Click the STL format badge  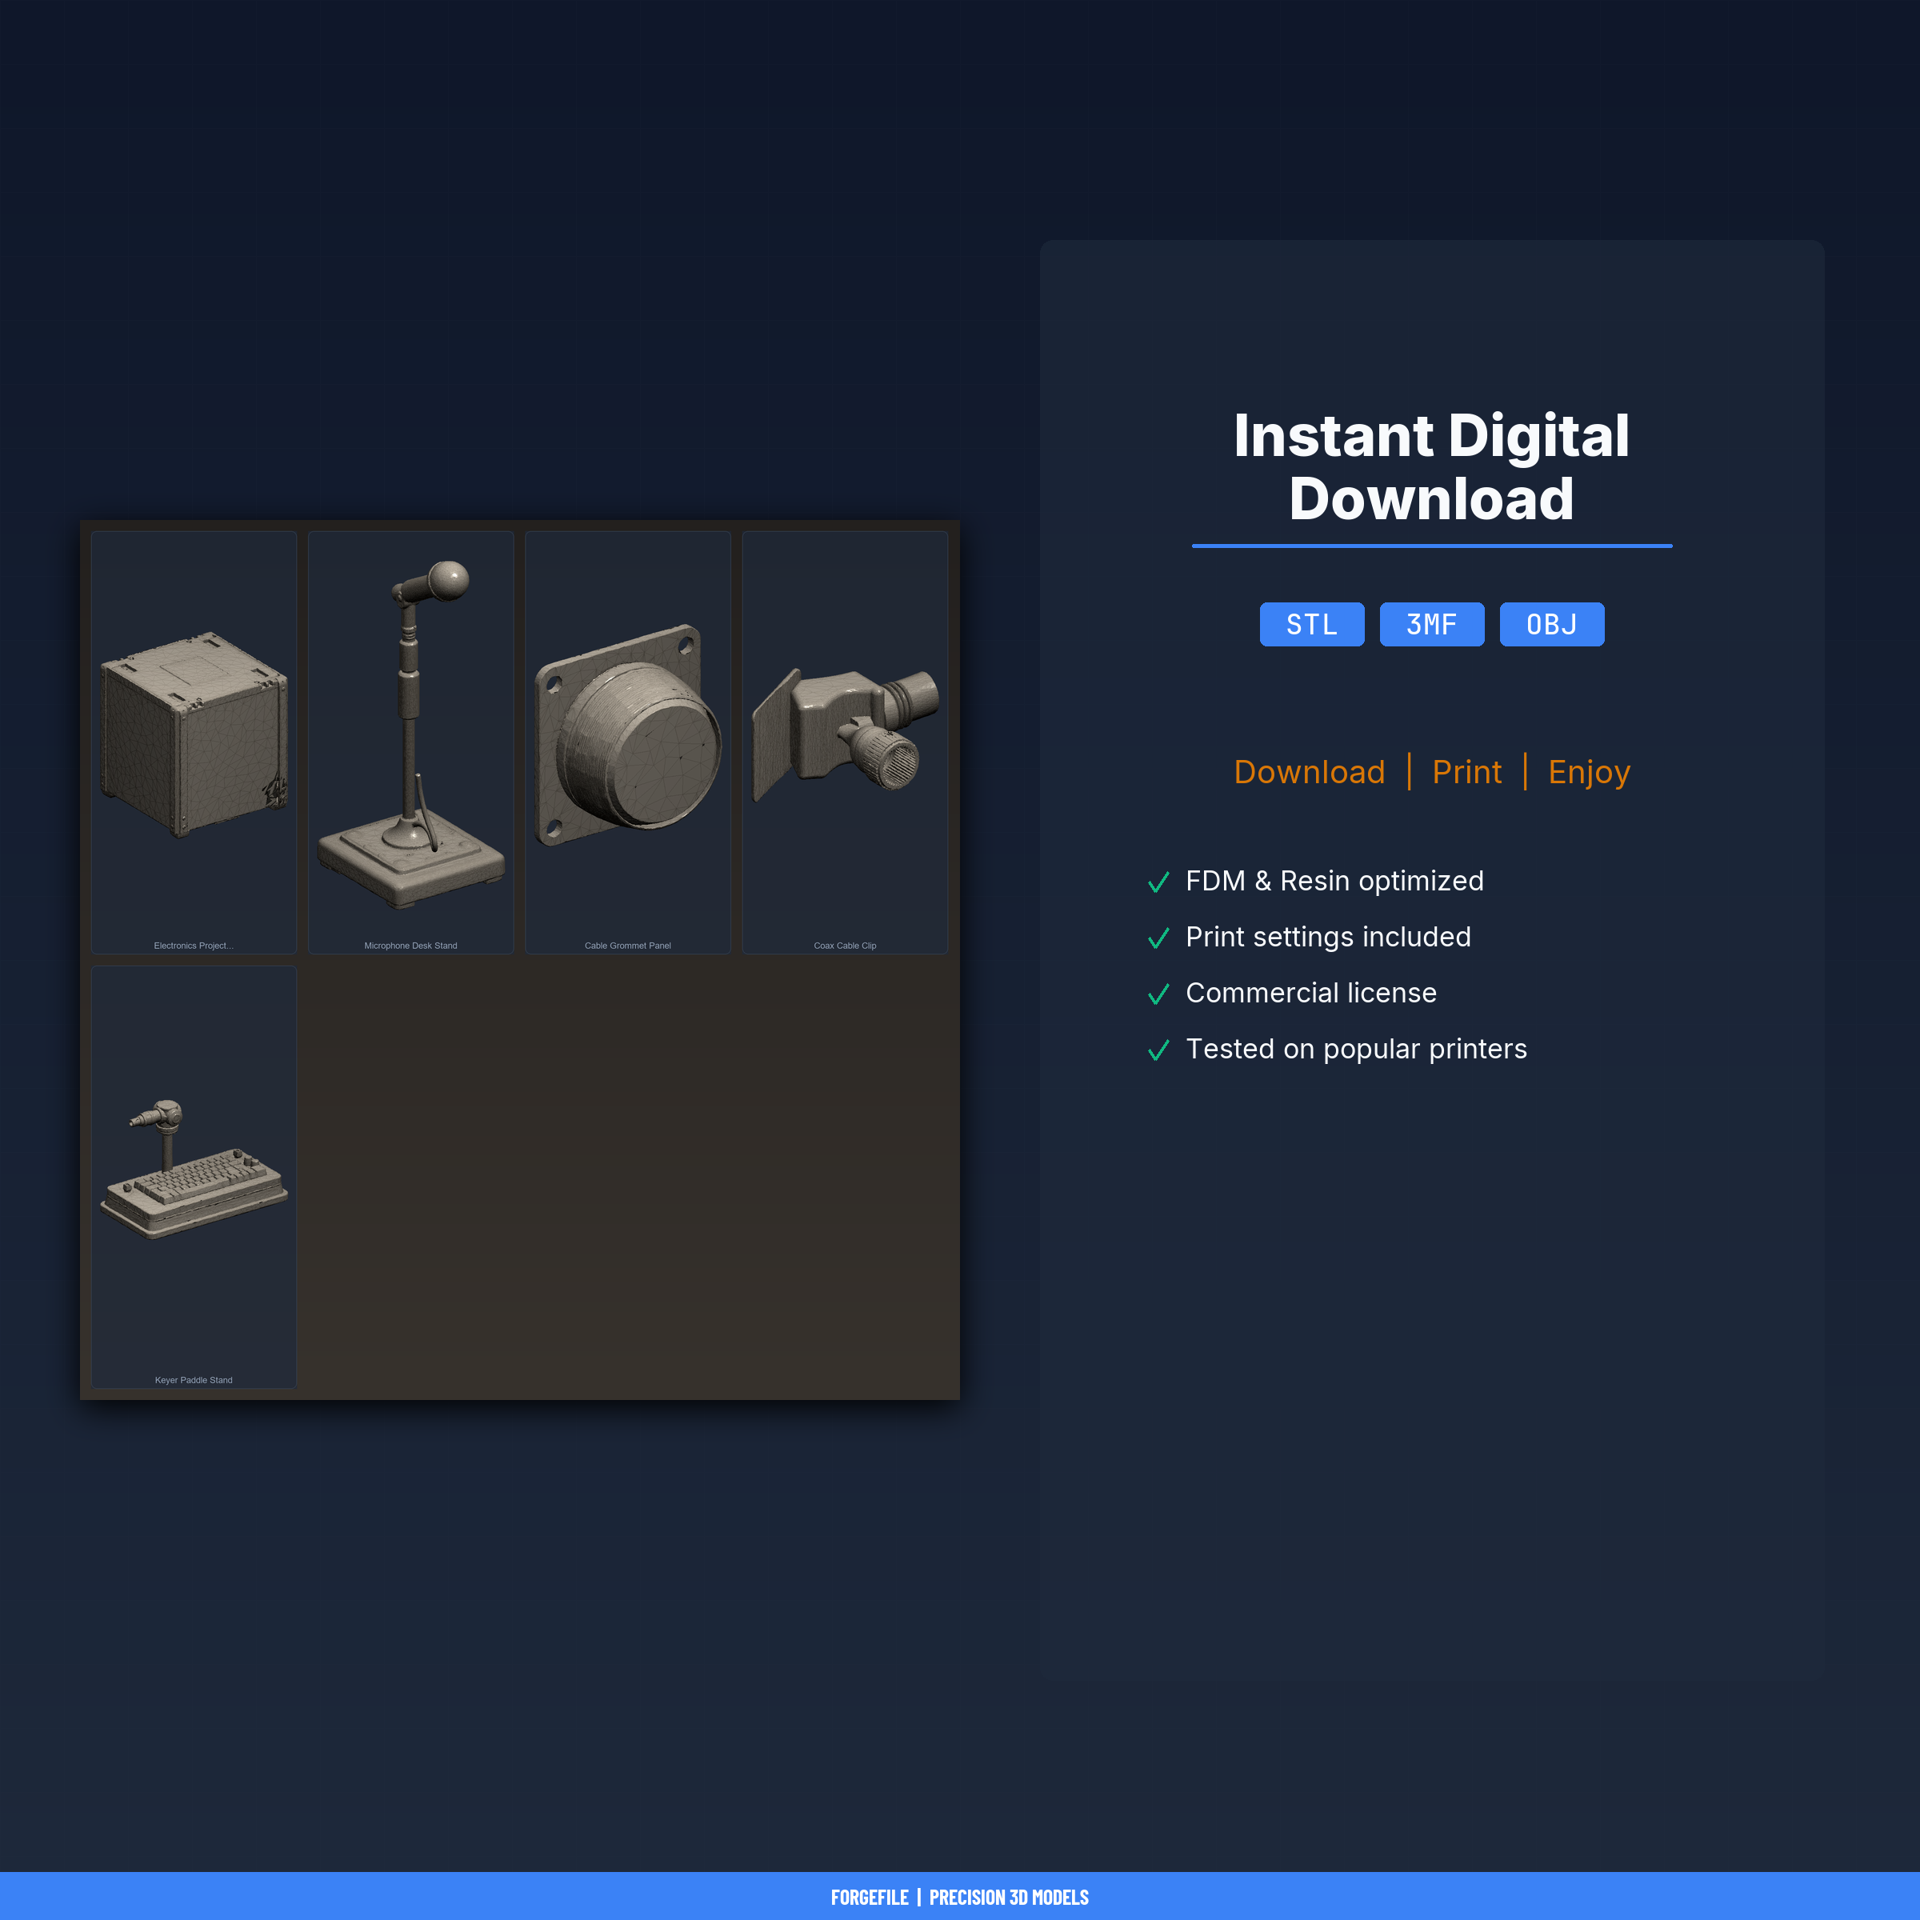click(x=1311, y=624)
